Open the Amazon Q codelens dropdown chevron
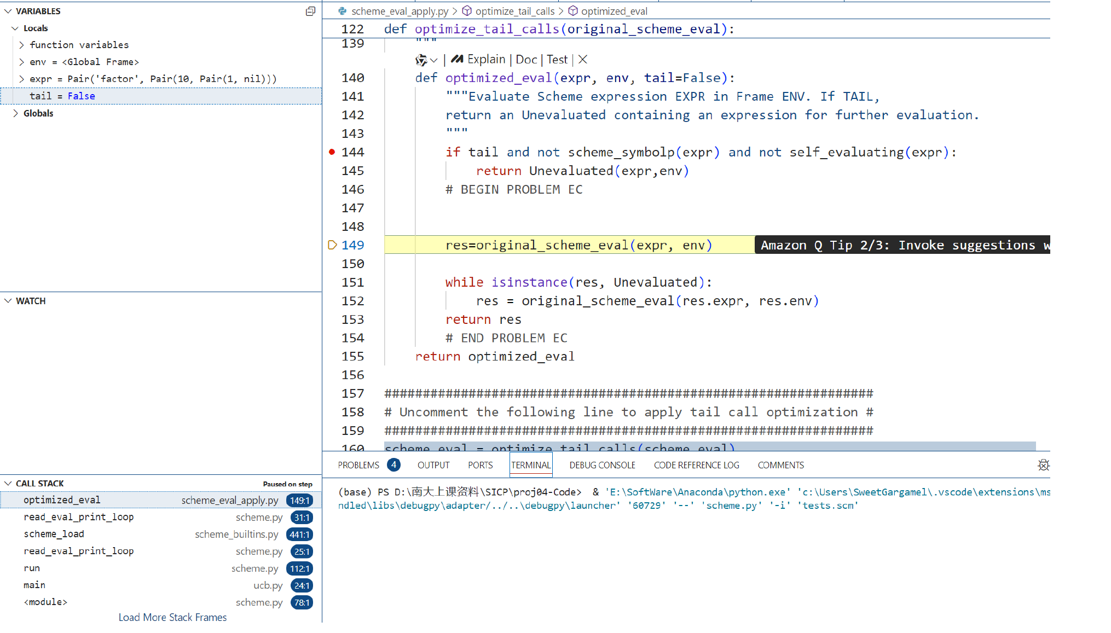This screenshot has width=1111, height=633. [434, 60]
